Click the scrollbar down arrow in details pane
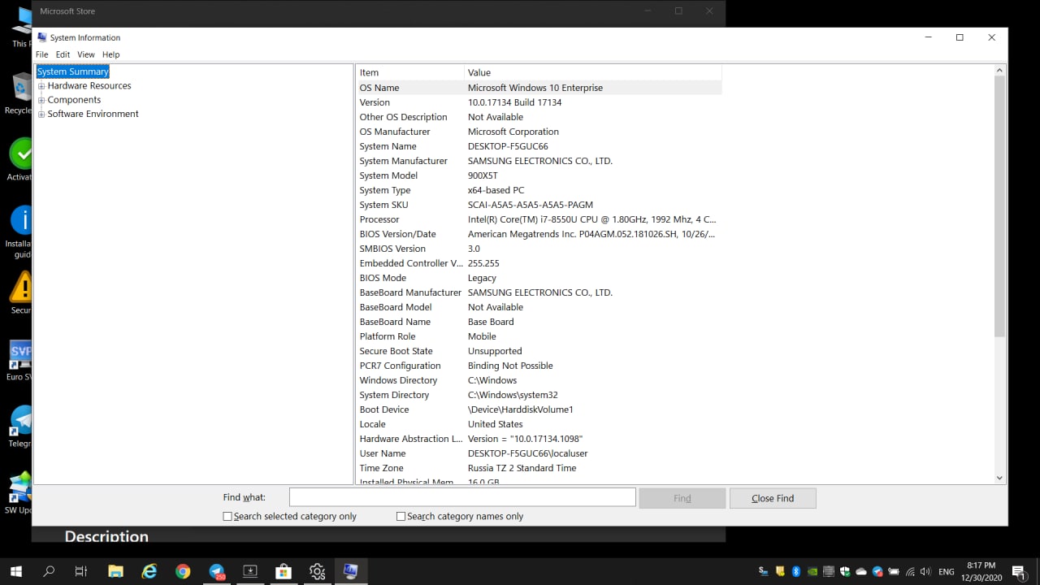This screenshot has height=585, width=1040. click(1000, 478)
